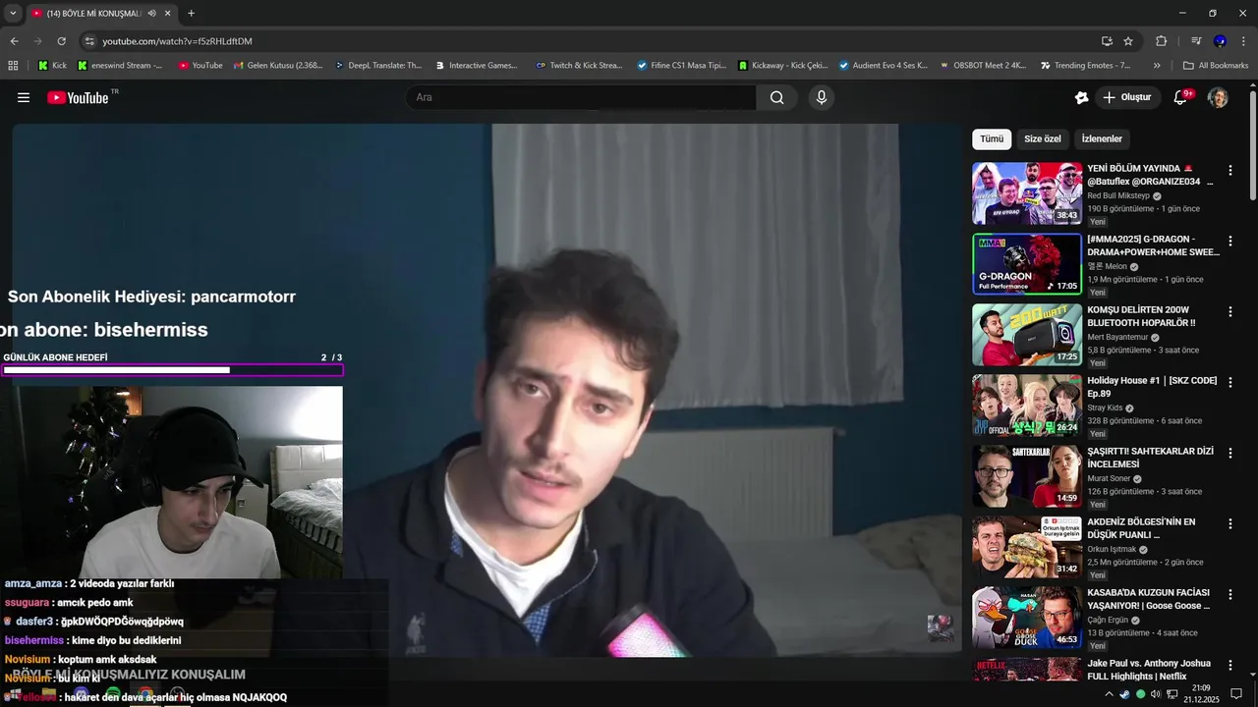The image size is (1258, 707).
Task: Click the sparkle icon beside Oluştur
Action: [x=1081, y=97]
